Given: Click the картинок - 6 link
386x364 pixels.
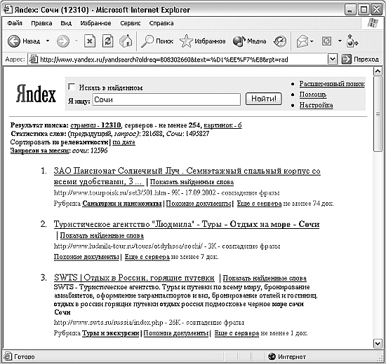Looking at the screenshot, I should click(222, 125).
